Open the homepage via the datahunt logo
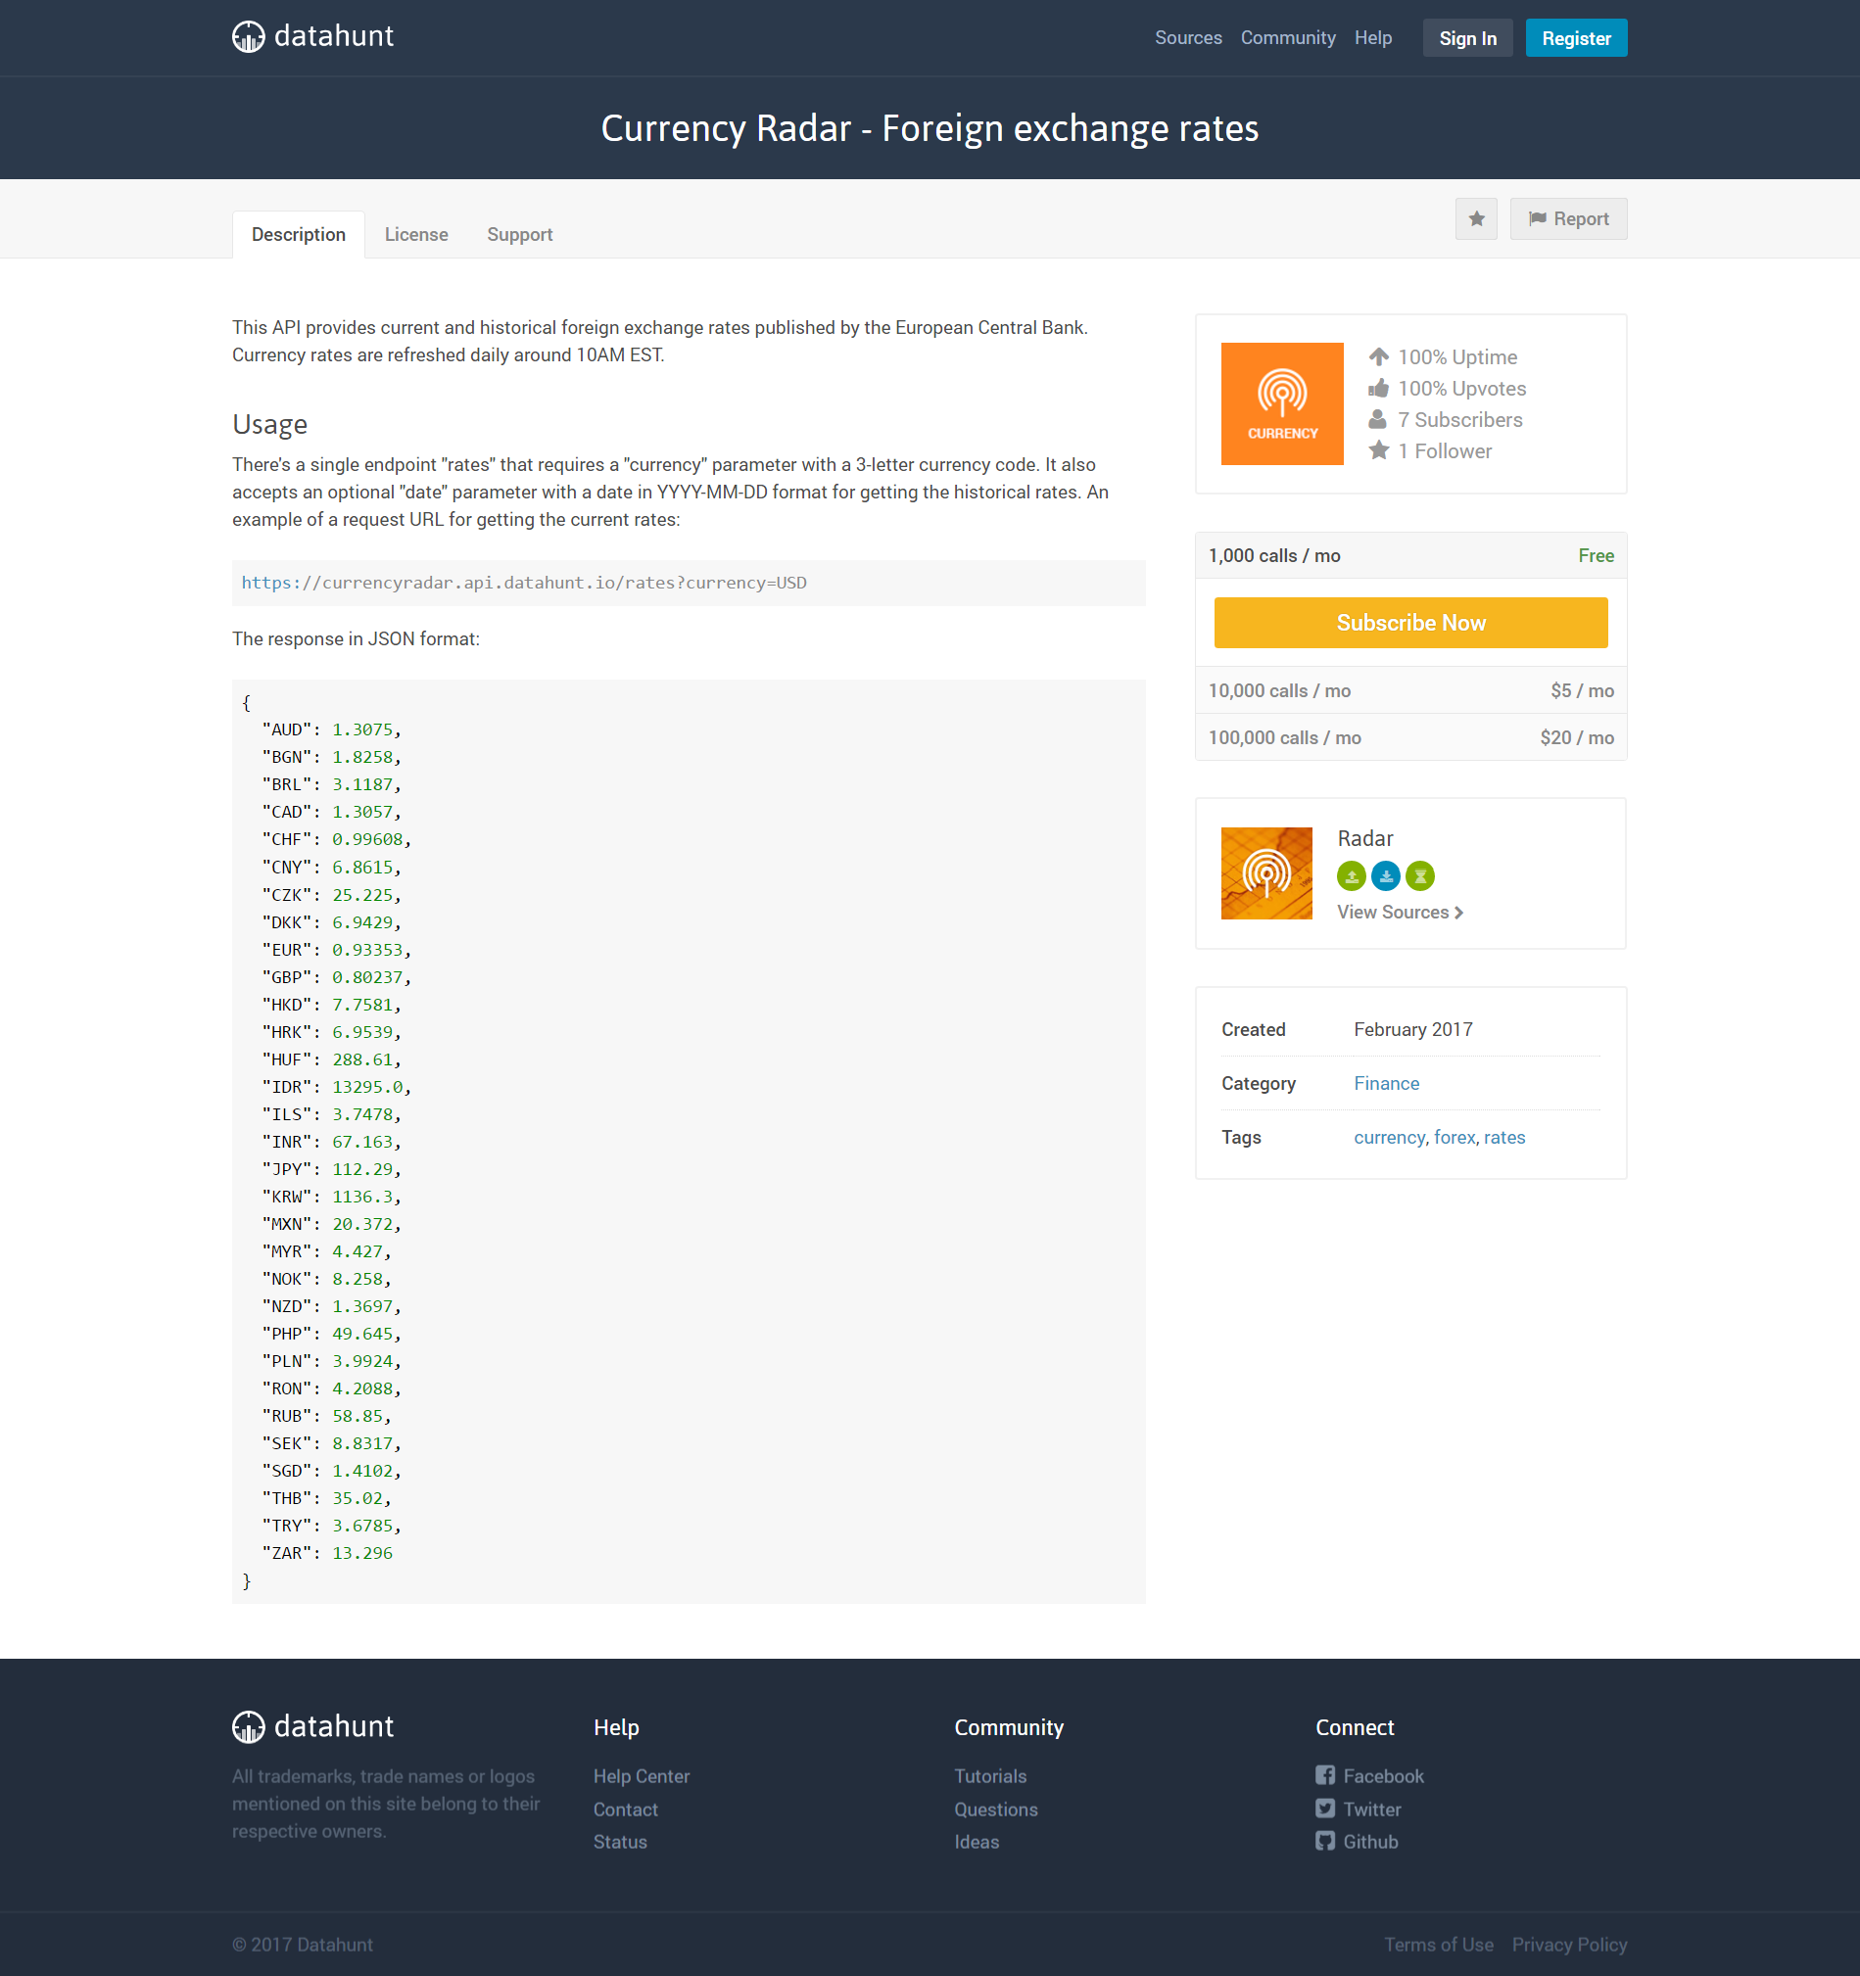1860x1976 pixels. tap(312, 37)
